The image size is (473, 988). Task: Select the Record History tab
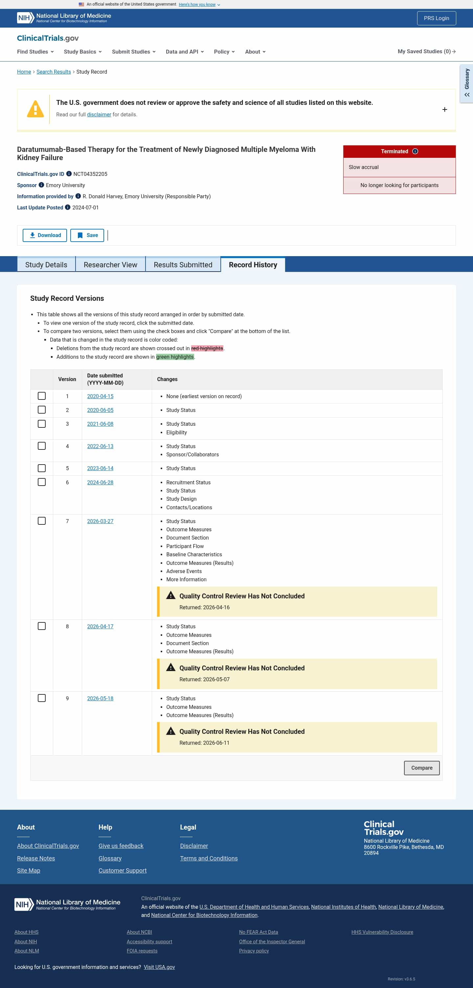point(253,265)
